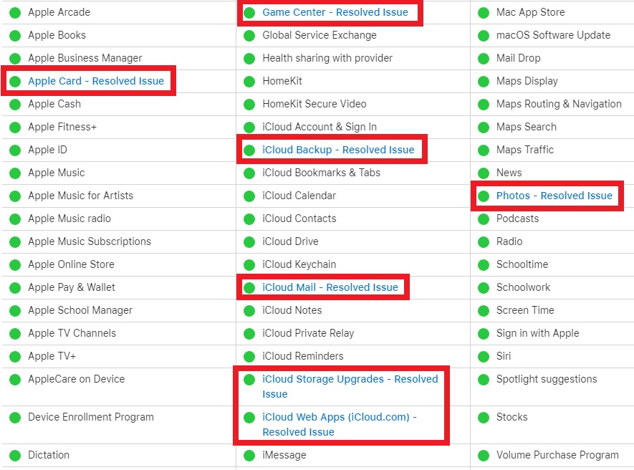
Task: Click the status dot beside Game Center
Action: (x=249, y=13)
